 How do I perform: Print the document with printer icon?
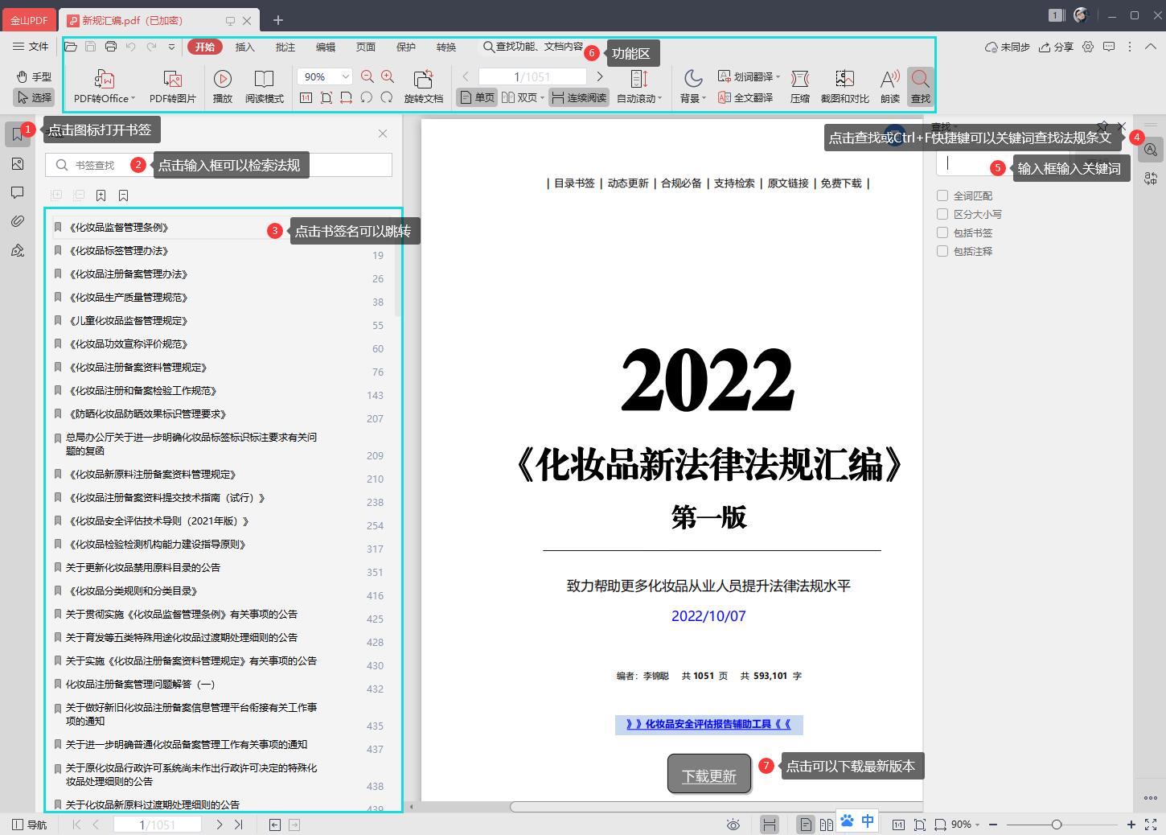click(111, 47)
